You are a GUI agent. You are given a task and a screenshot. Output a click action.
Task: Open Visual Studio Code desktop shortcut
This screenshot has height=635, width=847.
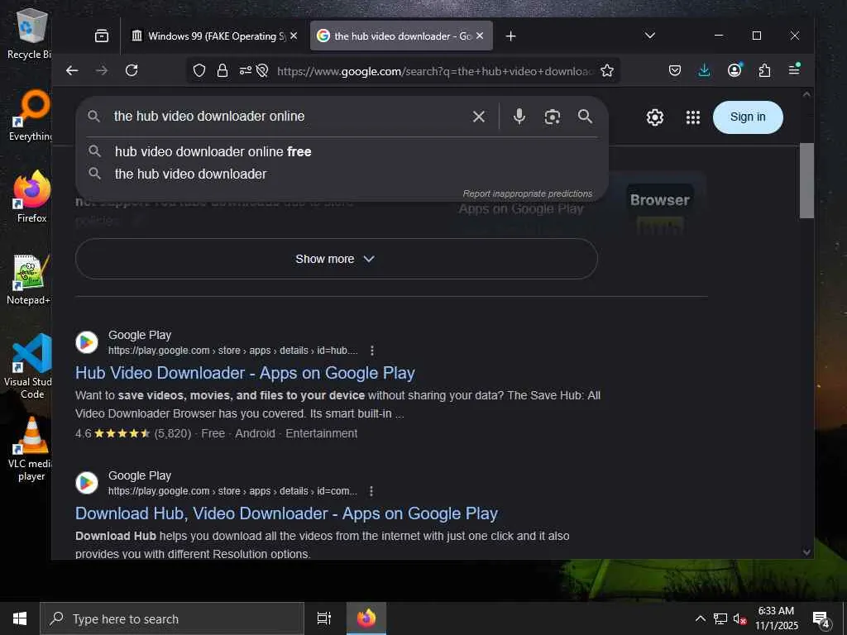(x=30, y=366)
